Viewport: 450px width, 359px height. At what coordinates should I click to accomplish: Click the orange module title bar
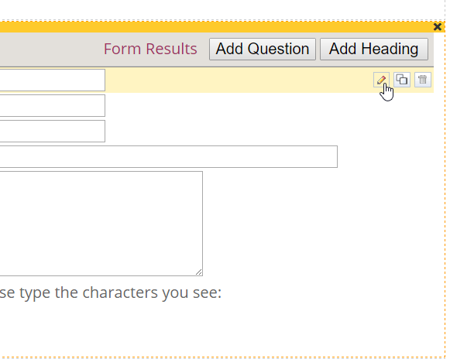point(215,27)
